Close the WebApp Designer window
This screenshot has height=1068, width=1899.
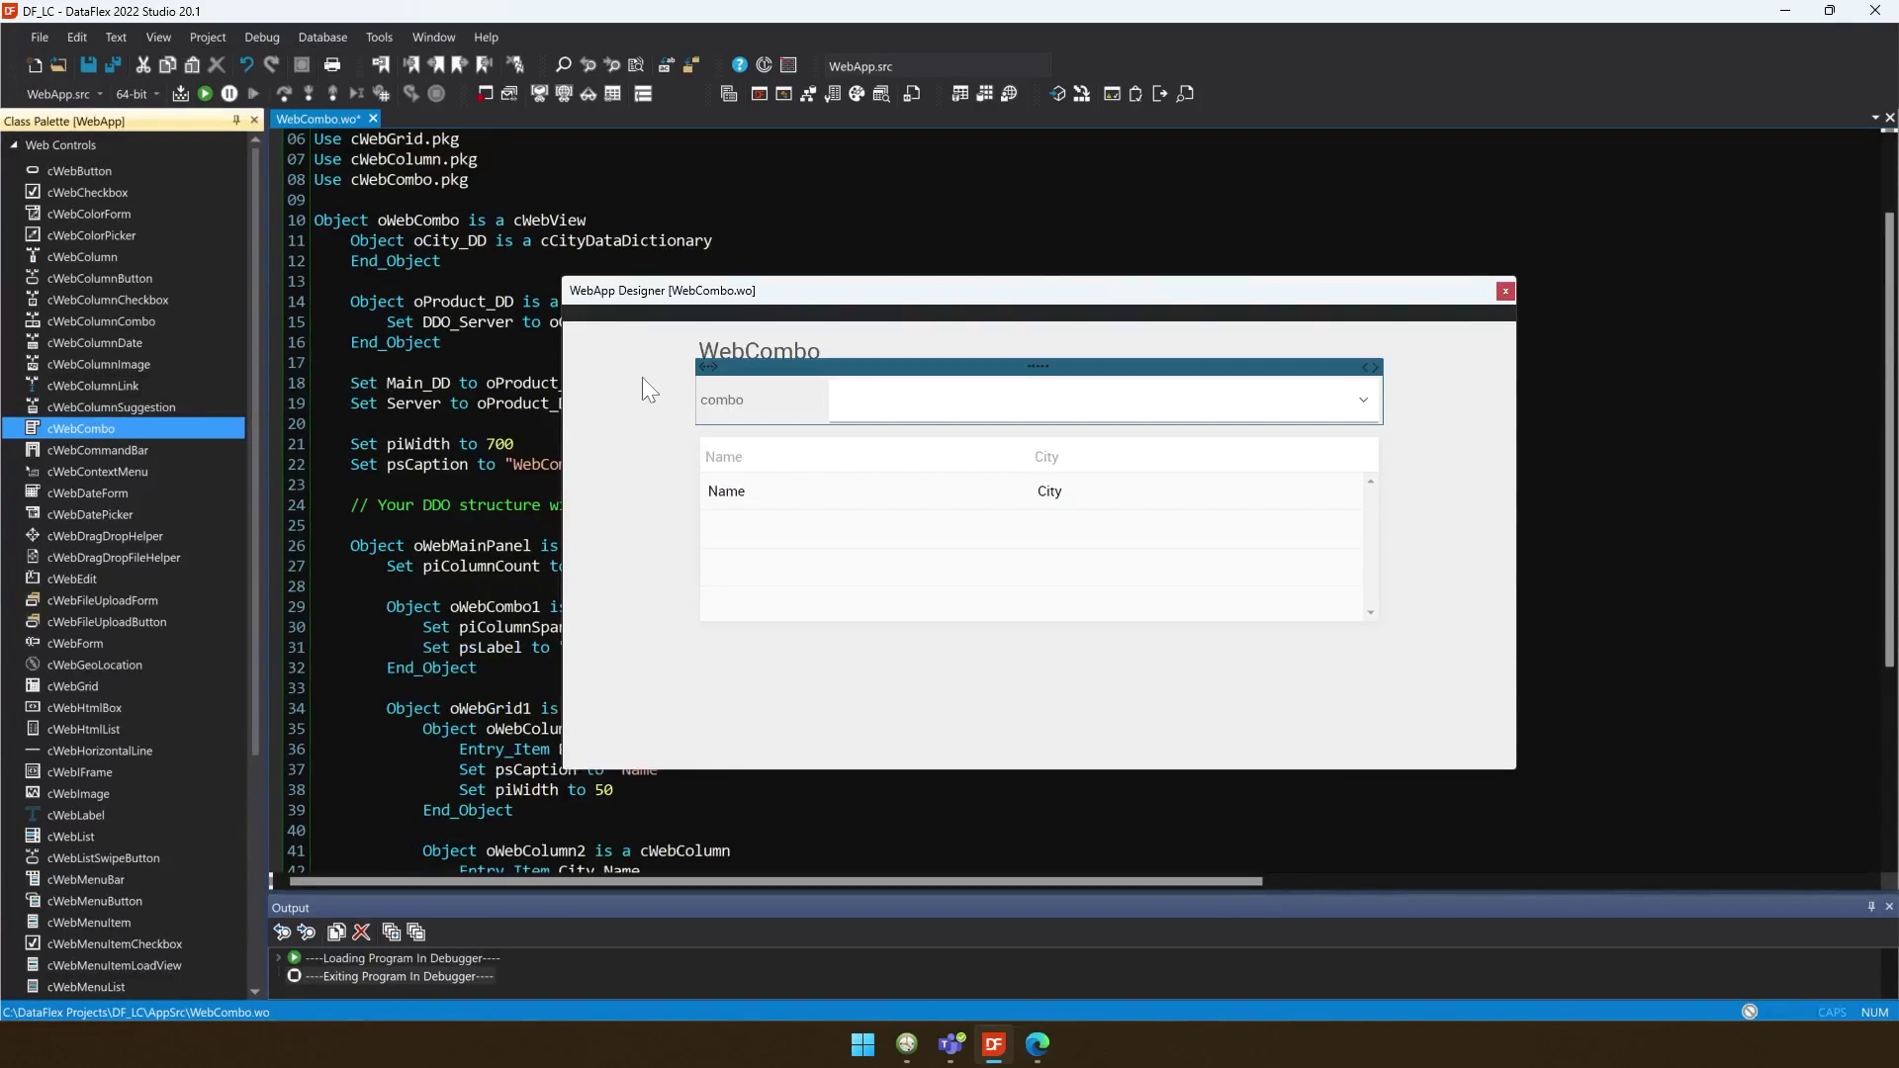click(1505, 291)
